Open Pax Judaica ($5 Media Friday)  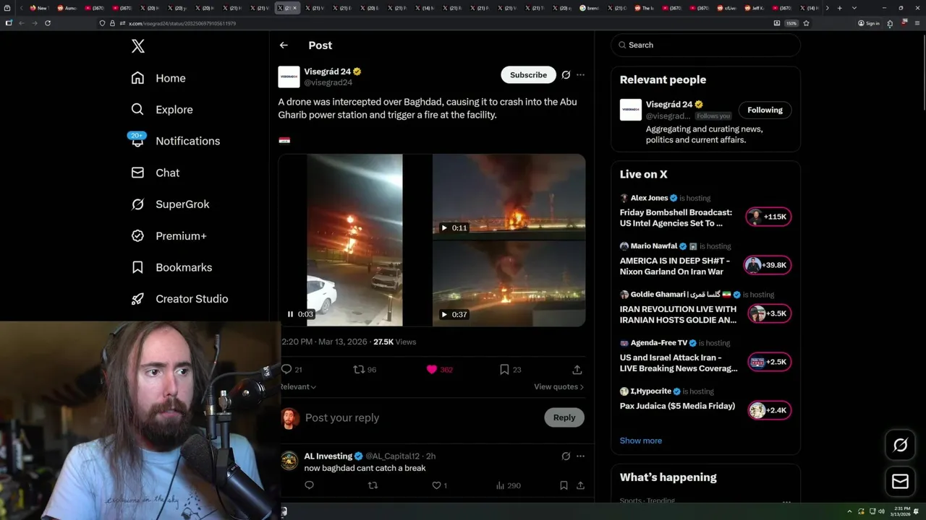tap(677, 406)
